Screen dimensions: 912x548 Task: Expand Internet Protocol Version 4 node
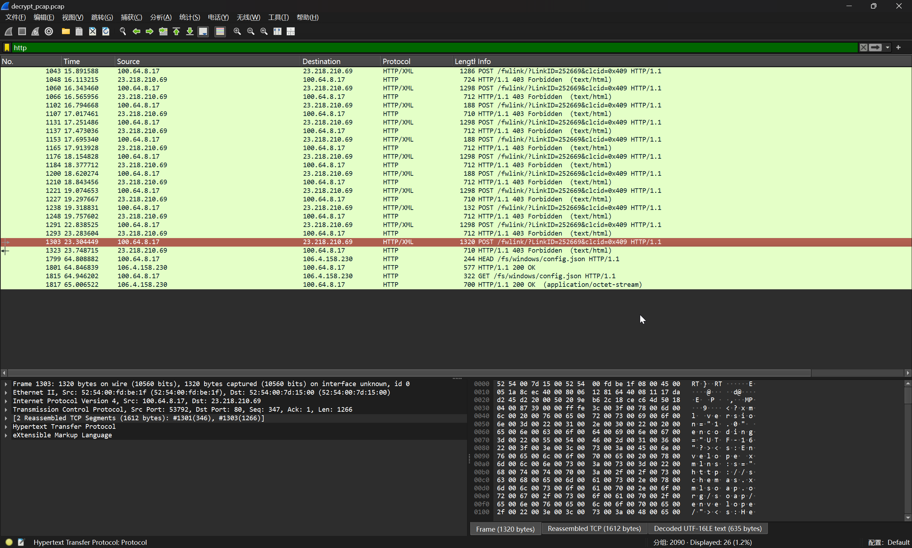[6, 401]
